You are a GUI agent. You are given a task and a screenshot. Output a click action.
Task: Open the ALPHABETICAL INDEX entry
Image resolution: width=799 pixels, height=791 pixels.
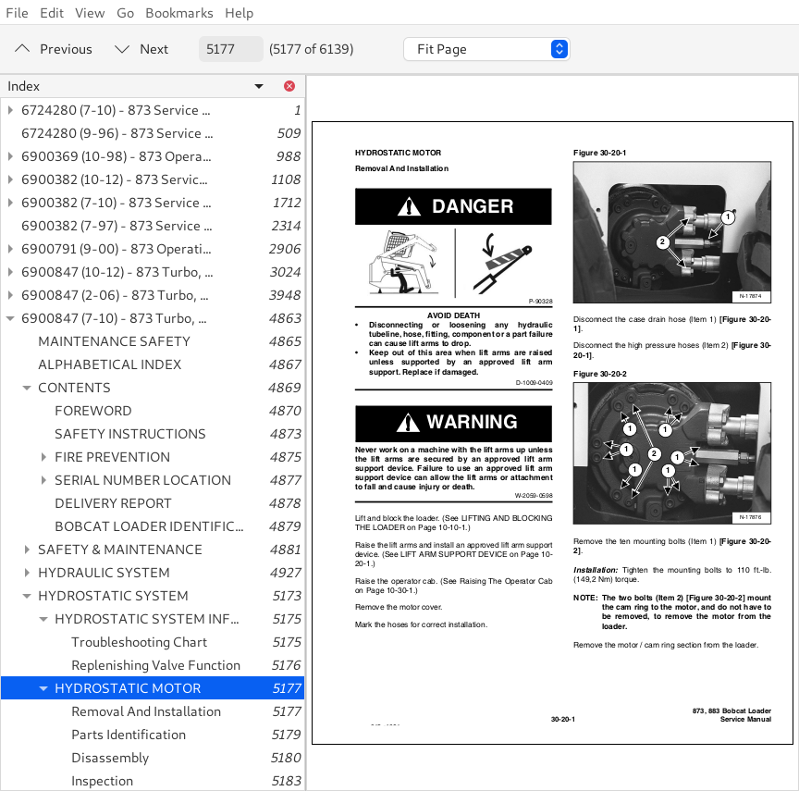[x=109, y=365]
